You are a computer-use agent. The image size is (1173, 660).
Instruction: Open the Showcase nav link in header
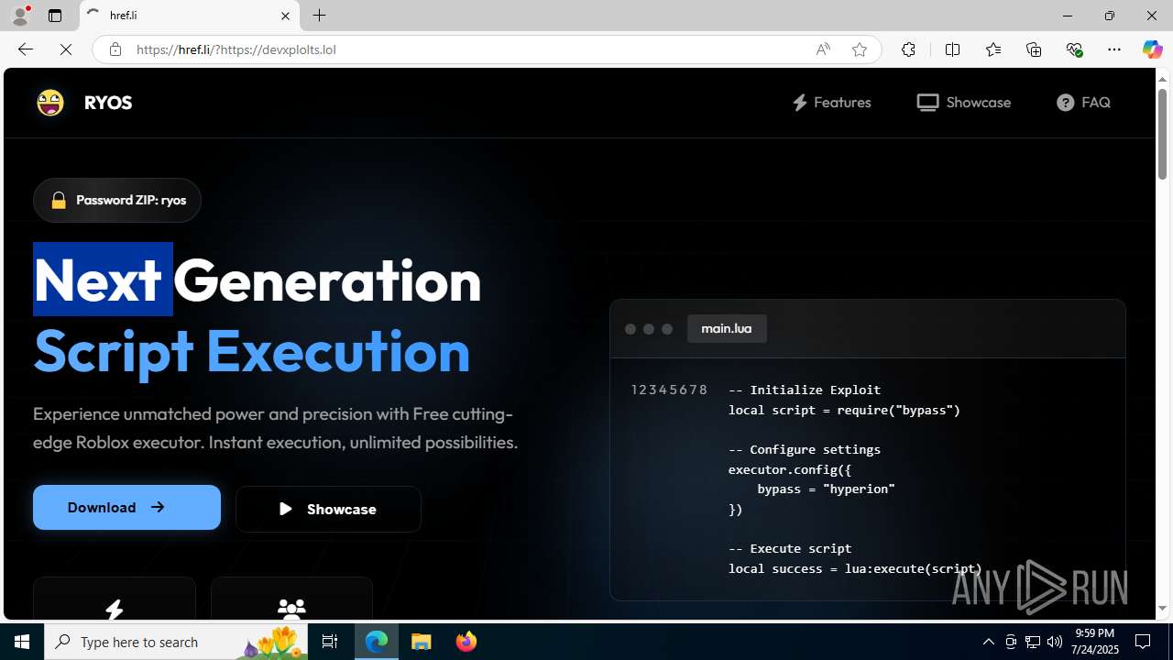pos(963,102)
